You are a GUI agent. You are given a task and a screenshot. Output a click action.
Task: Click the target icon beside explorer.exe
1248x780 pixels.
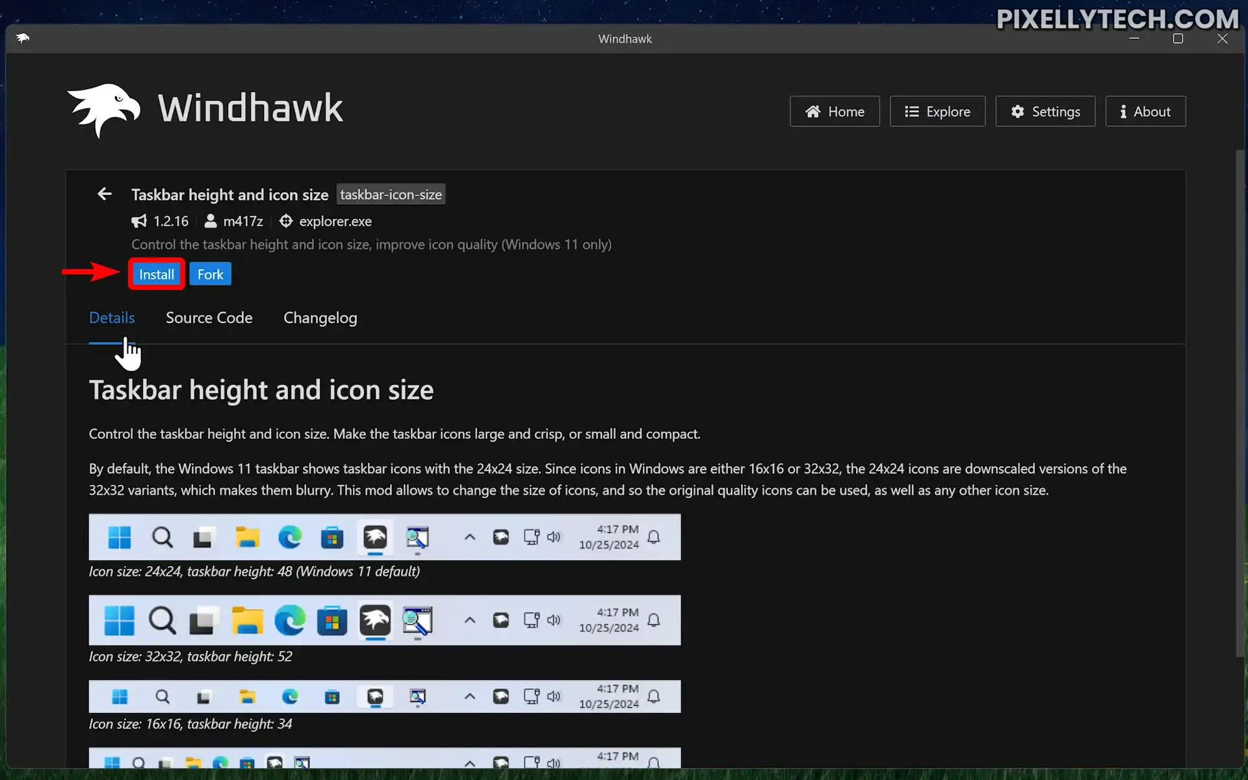click(x=286, y=222)
